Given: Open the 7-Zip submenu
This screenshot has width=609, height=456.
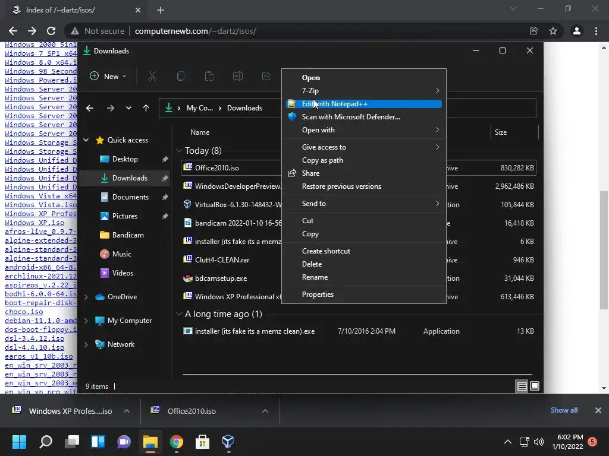Looking at the screenshot, I should 364,91.
